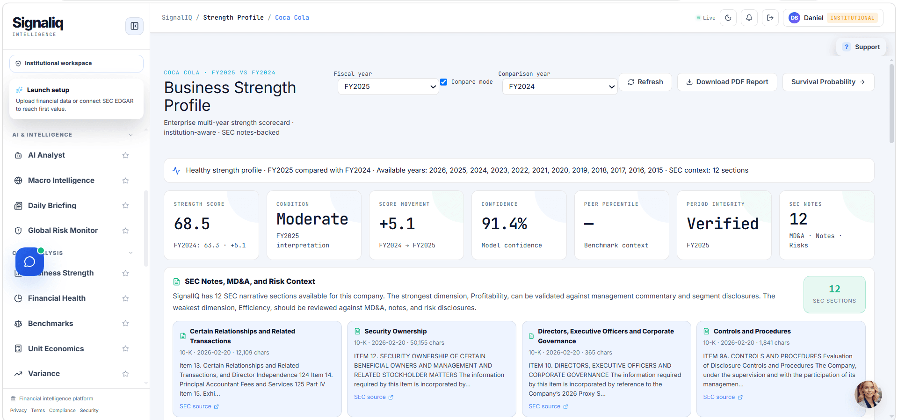
Task: Open SEC source link for Certain Relationships
Action: [x=199, y=406]
